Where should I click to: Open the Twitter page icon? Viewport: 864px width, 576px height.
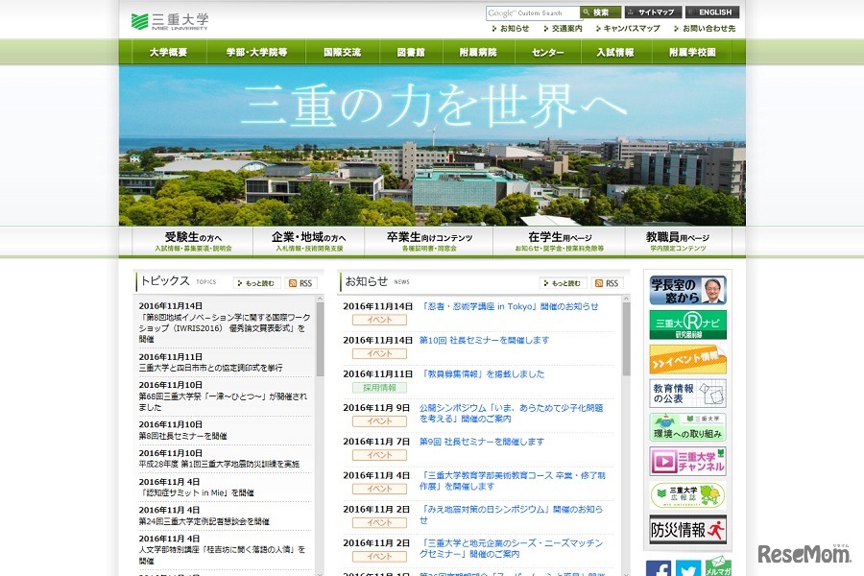688,567
